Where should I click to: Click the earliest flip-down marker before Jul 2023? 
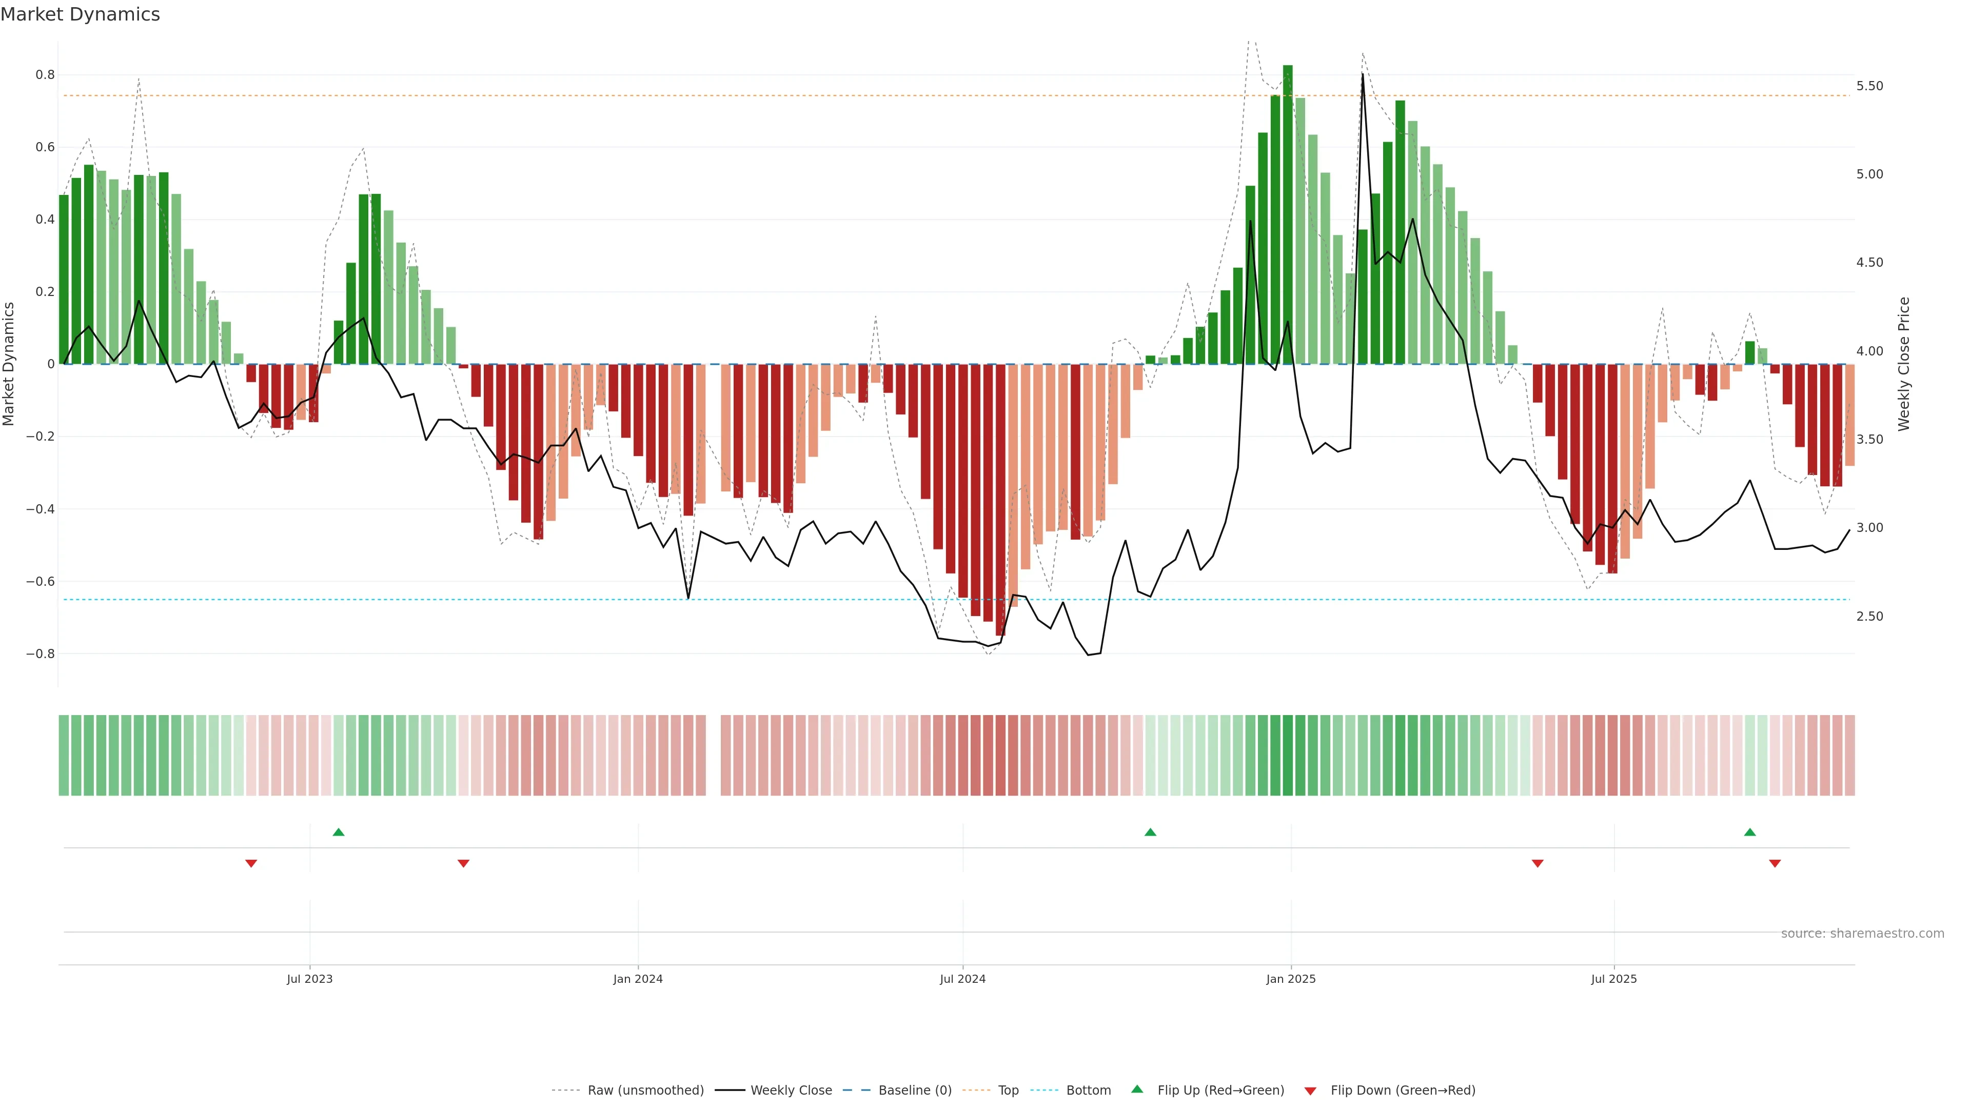[251, 863]
